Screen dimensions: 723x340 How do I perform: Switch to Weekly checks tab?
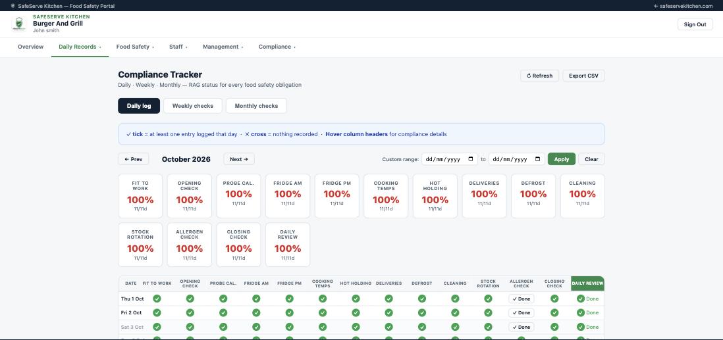pyautogui.click(x=193, y=105)
